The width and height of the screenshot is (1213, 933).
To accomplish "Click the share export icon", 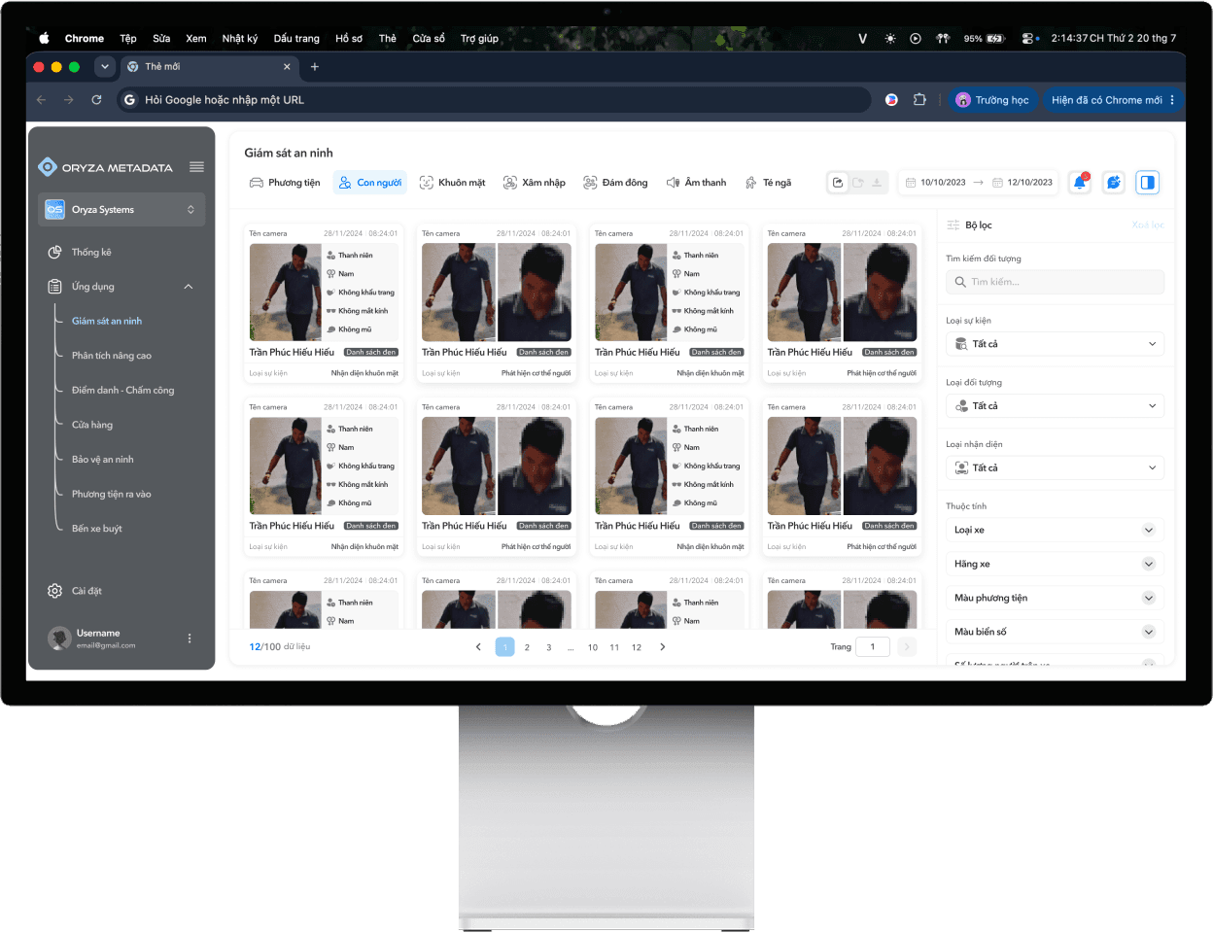I will (x=838, y=182).
